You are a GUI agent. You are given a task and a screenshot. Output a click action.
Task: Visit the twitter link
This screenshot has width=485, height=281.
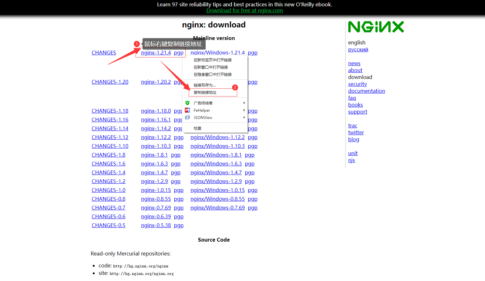[356, 133]
